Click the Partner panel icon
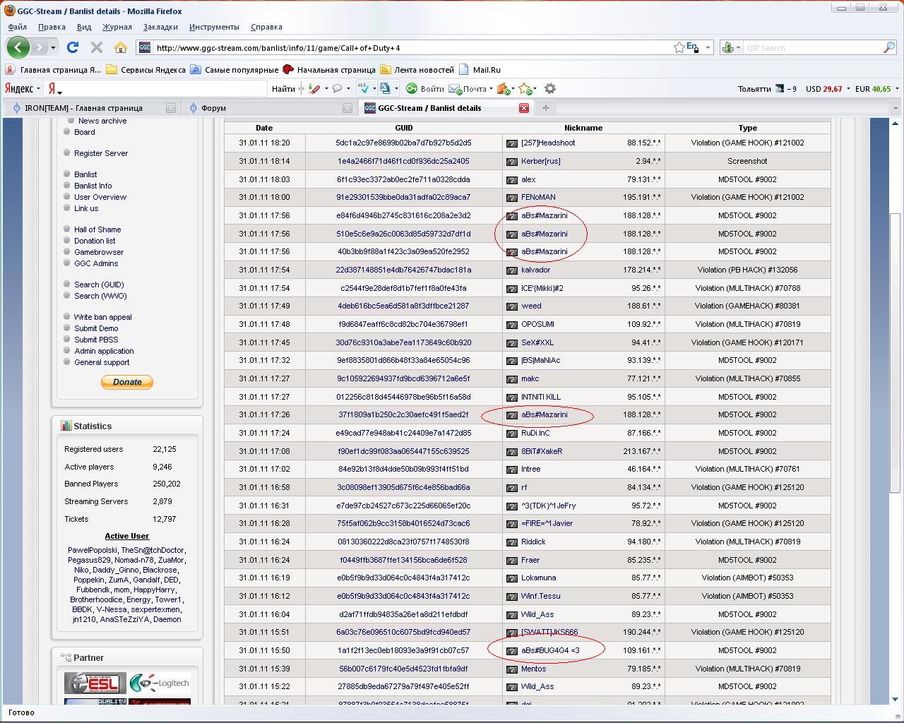904x723 pixels. pos(66,657)
